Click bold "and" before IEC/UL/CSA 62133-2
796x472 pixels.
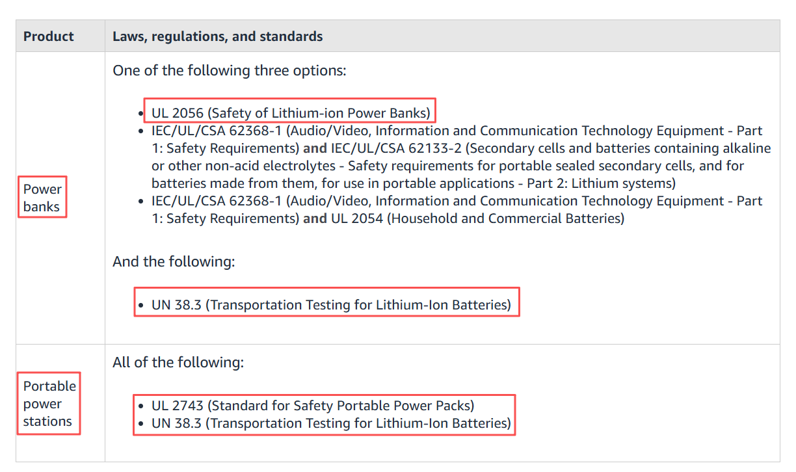tap(315, 148)
